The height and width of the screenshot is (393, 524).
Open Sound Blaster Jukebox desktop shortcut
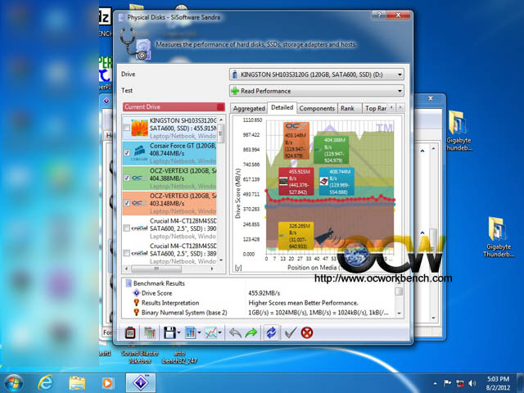140,357
